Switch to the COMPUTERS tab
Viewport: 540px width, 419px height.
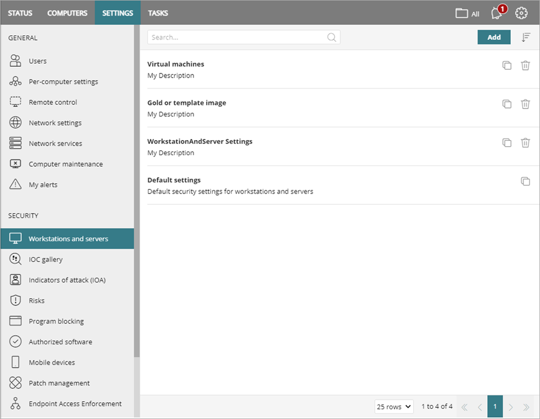point(67,12)
